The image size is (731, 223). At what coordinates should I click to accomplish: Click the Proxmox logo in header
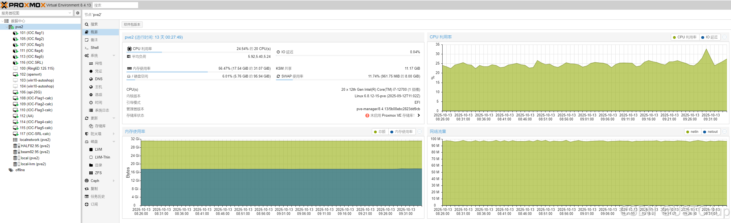pyautogui.click(x=23, y=5)
